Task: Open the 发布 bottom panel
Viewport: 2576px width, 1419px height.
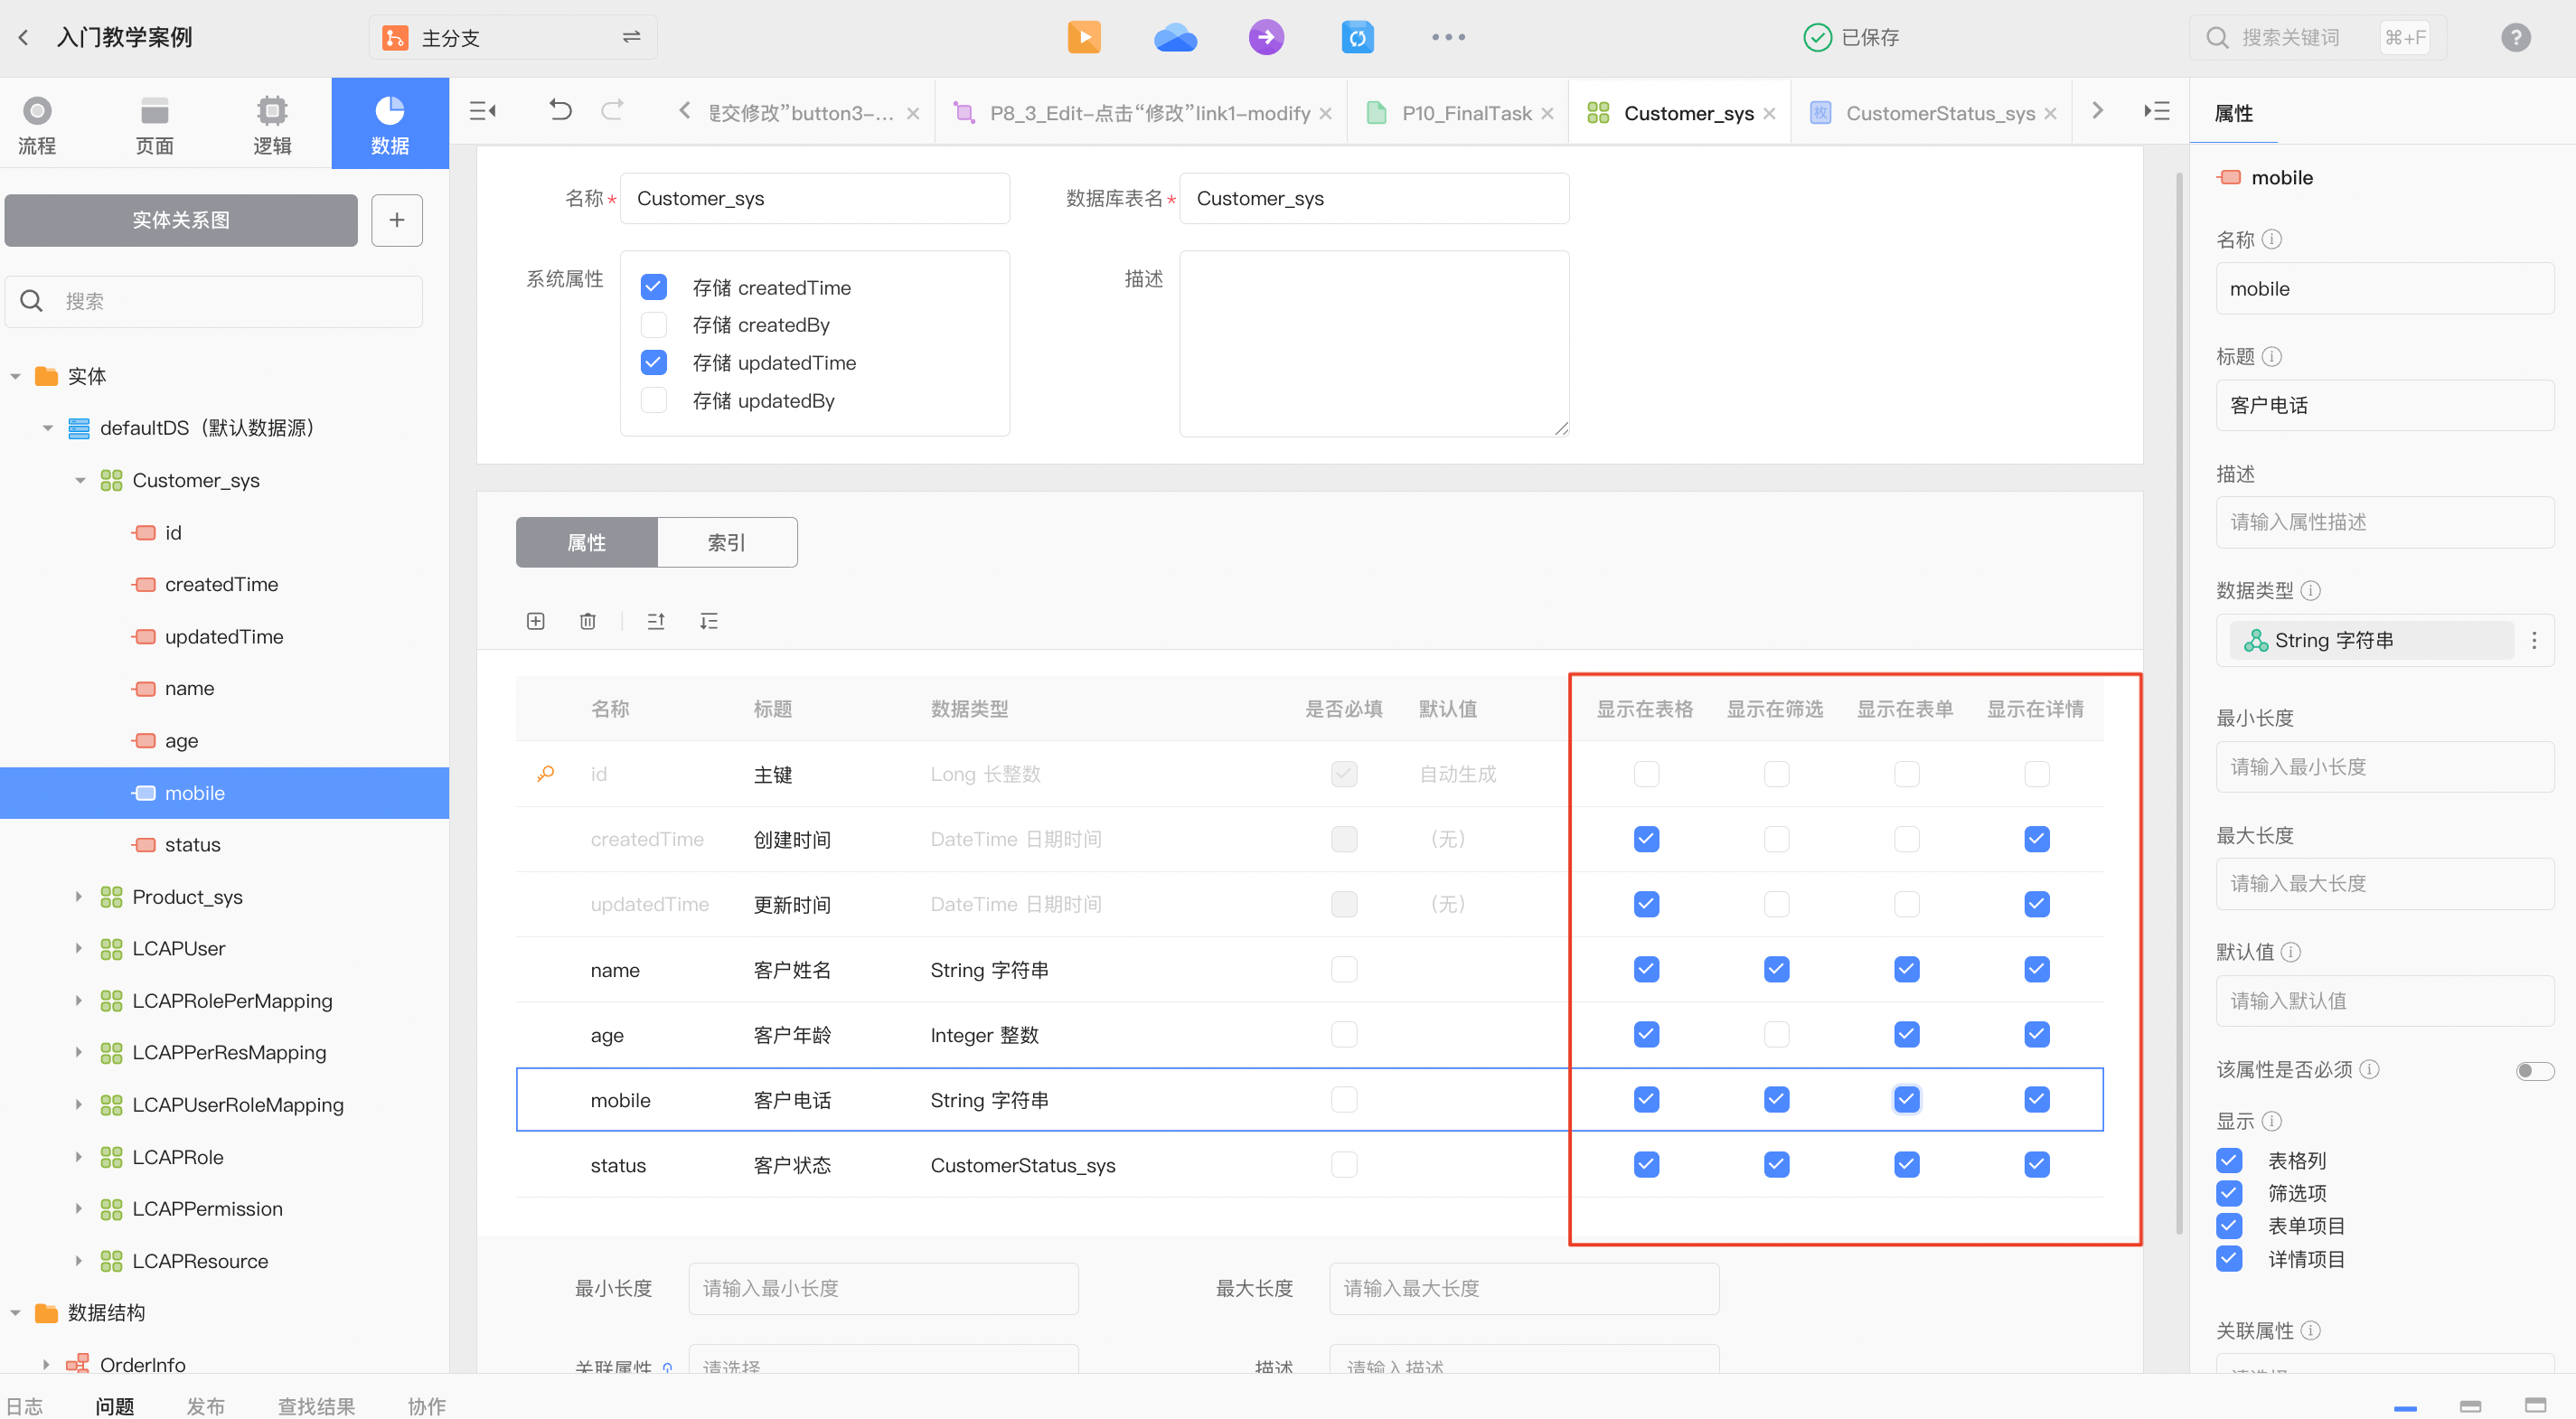Action: coord(205,1405)
